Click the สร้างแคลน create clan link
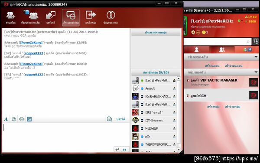The width and height of the screenshot is (260, 163). point(212,66)
